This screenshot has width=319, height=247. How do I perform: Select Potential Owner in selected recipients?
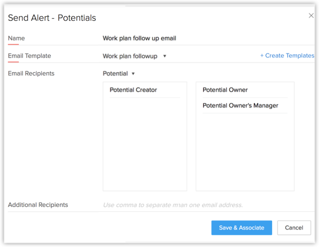click(225, 90)
